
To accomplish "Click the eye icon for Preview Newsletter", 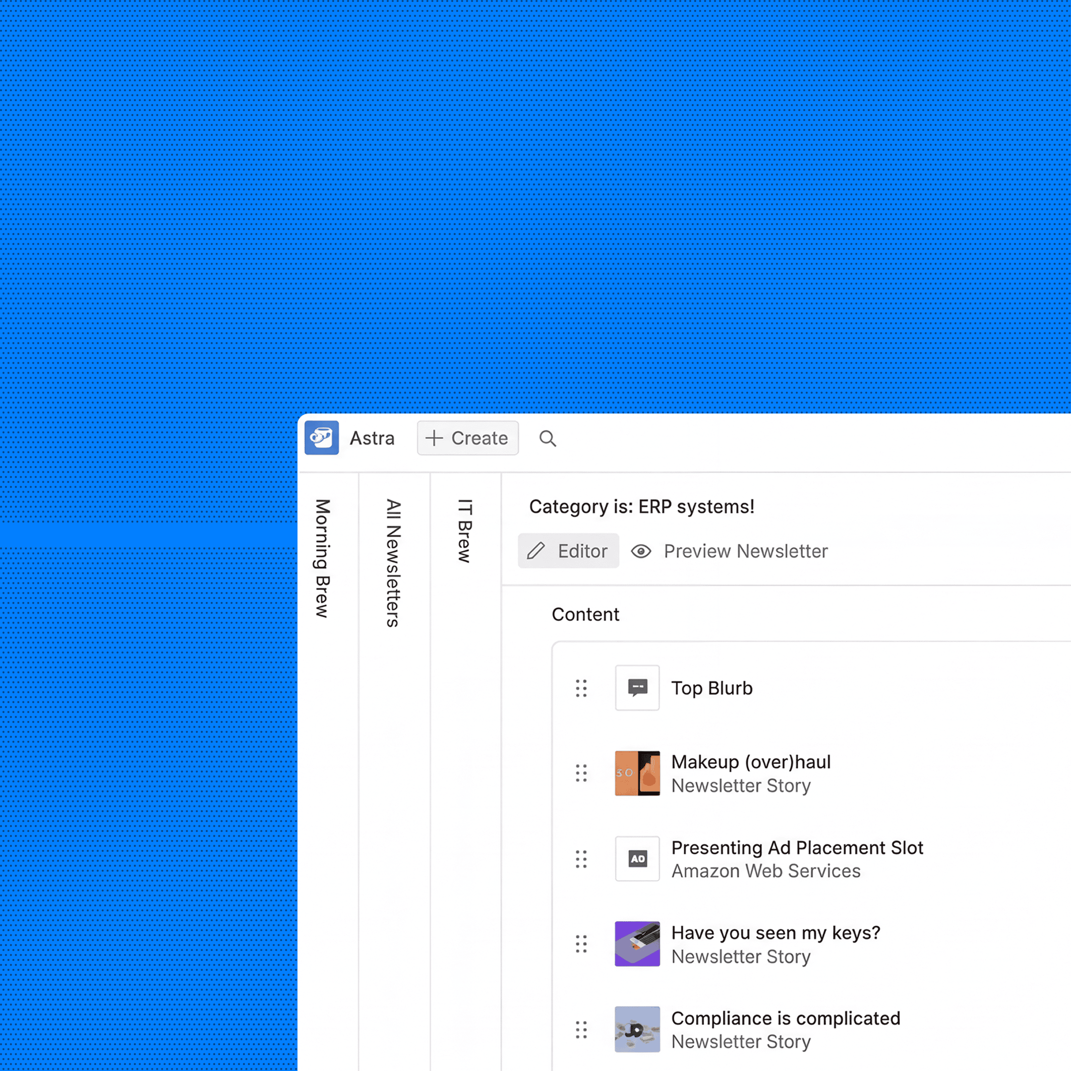I will tap(641, 551).
